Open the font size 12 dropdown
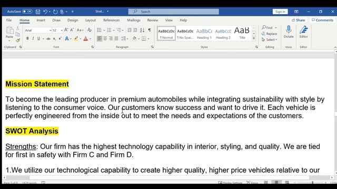The width and height of the screenshot is (337, 189). click(x=62, y=30)
